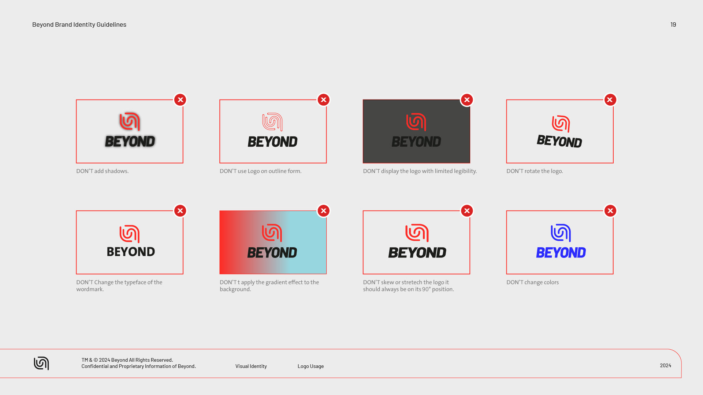Click the red X above outline logo example
This screenshot has height=395, width=703.
coord(323,100)
